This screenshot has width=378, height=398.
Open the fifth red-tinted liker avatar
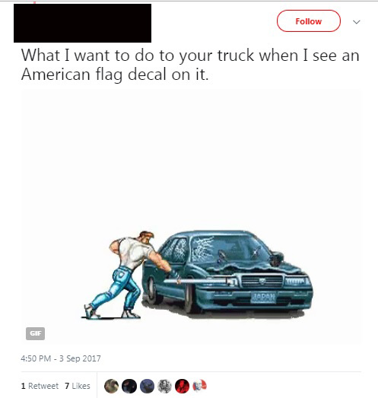182,386
